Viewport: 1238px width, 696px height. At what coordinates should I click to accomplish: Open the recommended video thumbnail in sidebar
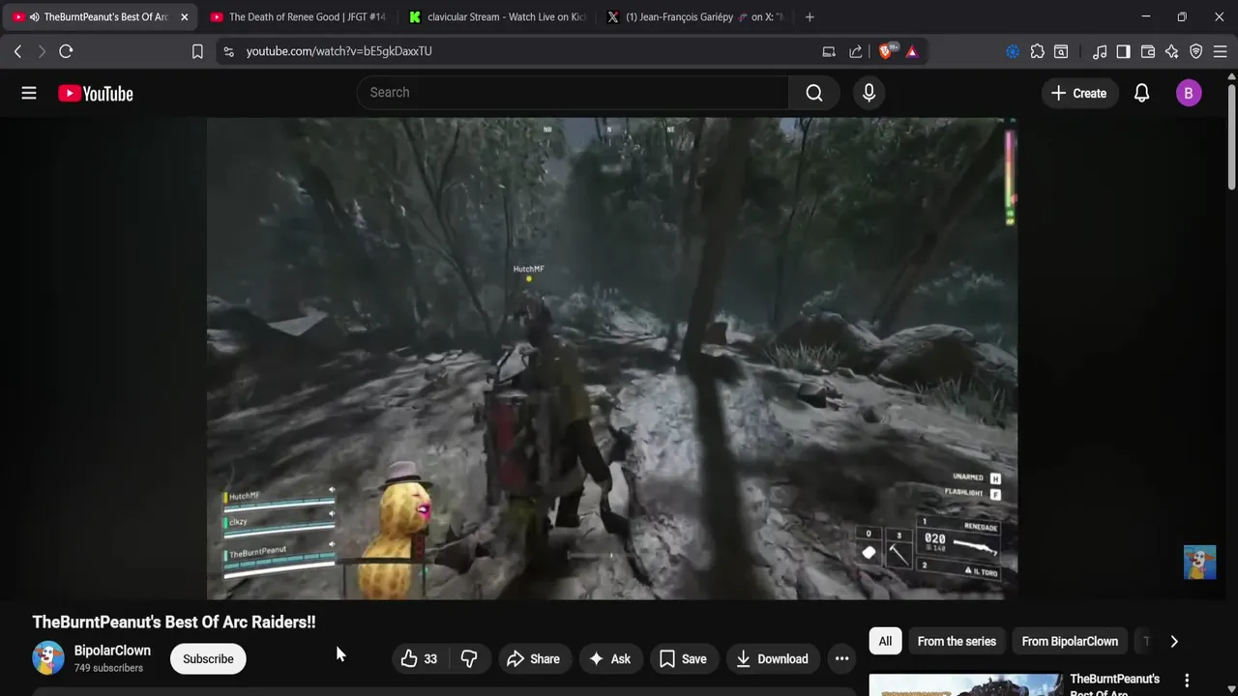[x=965, y=684]
